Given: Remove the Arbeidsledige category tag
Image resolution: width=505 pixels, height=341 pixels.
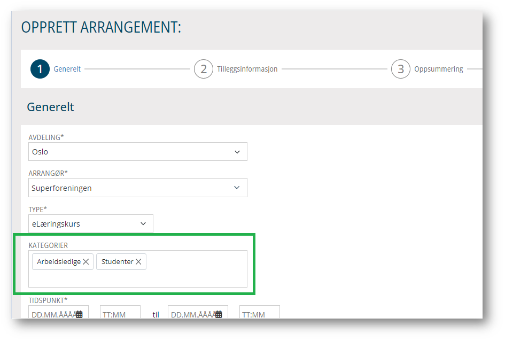Looking at the screenshot, I should [x=86, y=261].
